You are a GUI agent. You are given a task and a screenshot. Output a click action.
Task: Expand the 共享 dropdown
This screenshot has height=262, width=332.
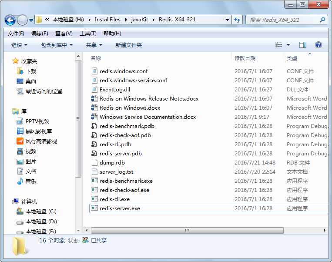click(94, 45)
